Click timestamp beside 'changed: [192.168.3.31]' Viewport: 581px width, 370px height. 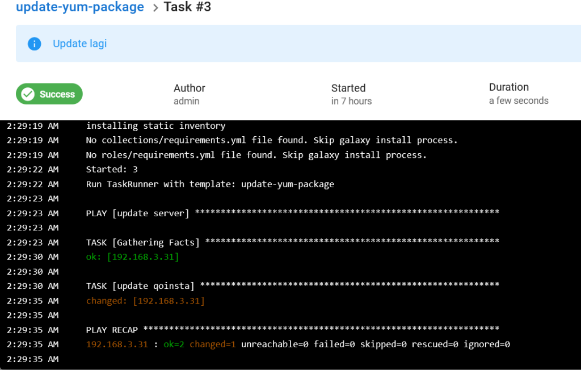pyautogui.click(x=32, y=301)
